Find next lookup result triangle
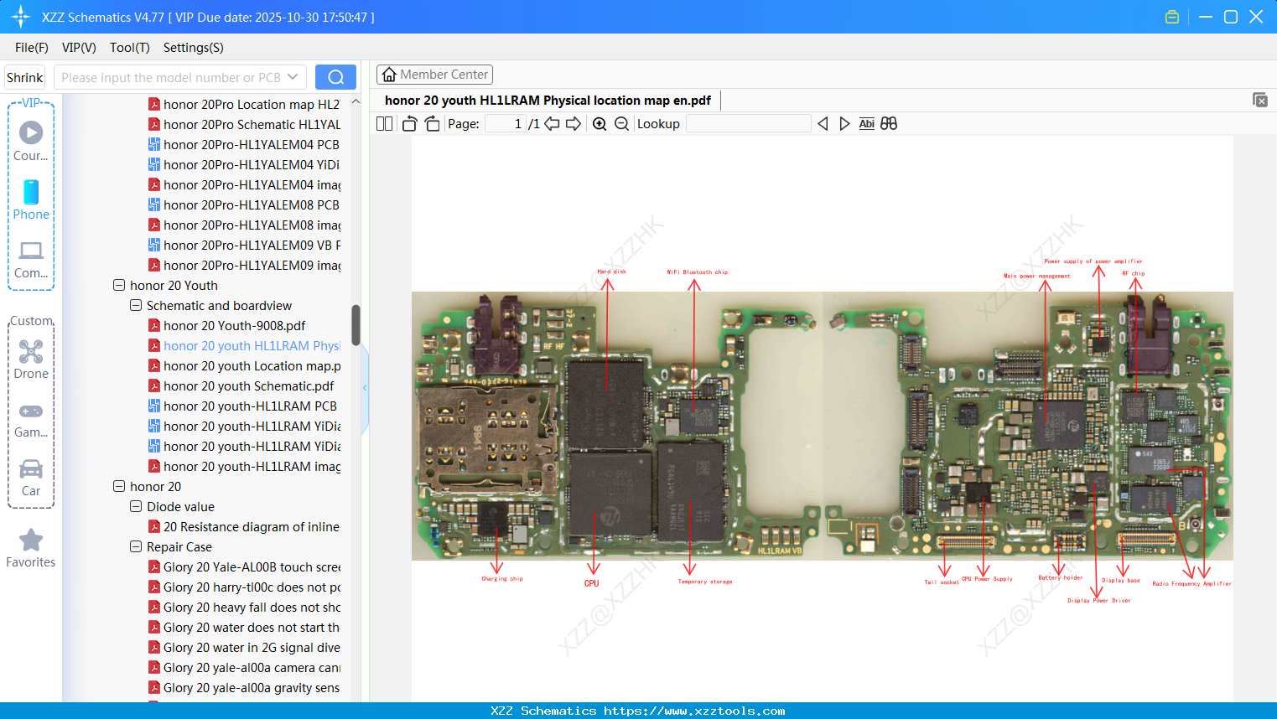This screenshot has height=719, width=1277. (x=844, y=124)
